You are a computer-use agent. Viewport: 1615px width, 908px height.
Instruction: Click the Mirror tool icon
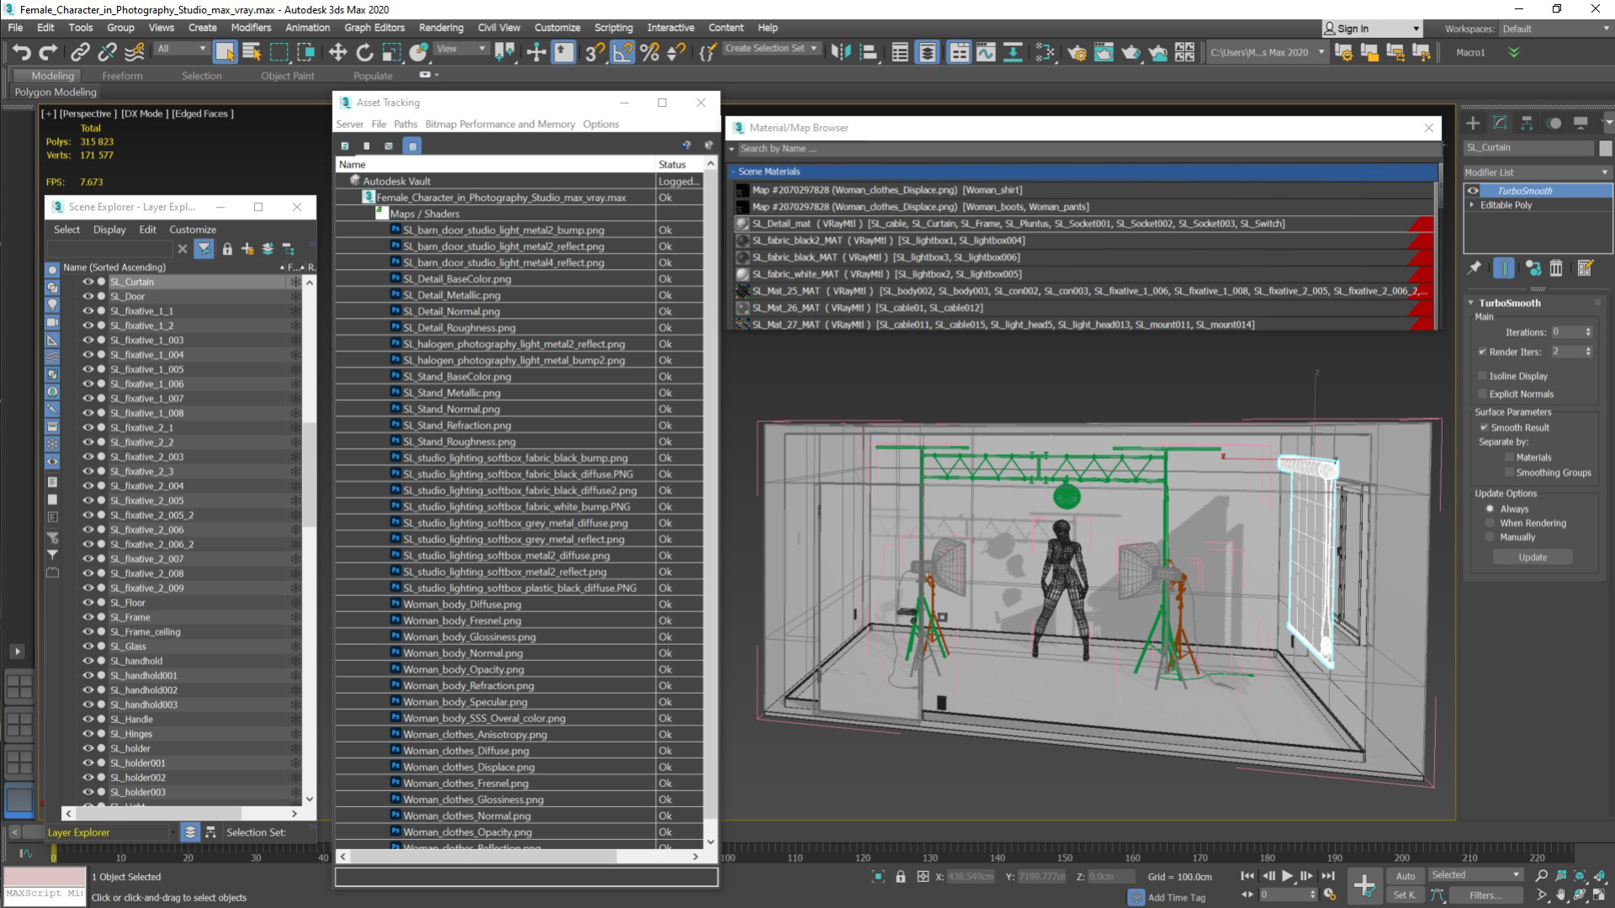click(840, 52)
